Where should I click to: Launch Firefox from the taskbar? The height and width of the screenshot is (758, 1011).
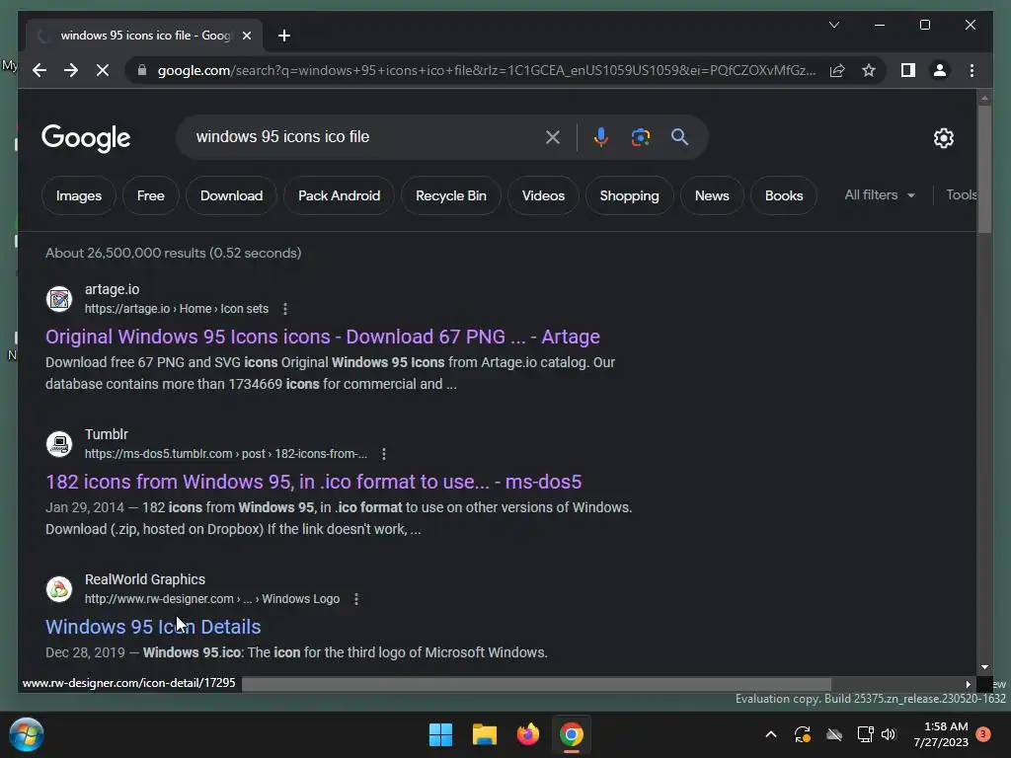point(528,734)
